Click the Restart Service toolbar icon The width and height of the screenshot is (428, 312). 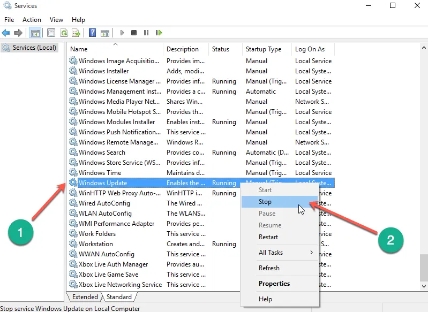pyautogui.click(x=159, y=33)
